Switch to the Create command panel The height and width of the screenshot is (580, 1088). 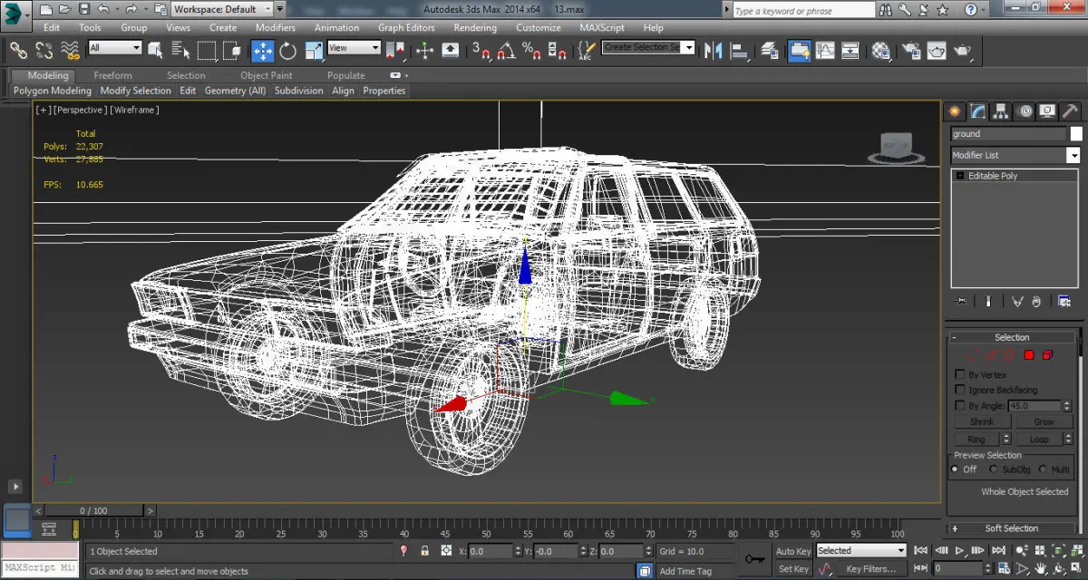click(955, 111)
